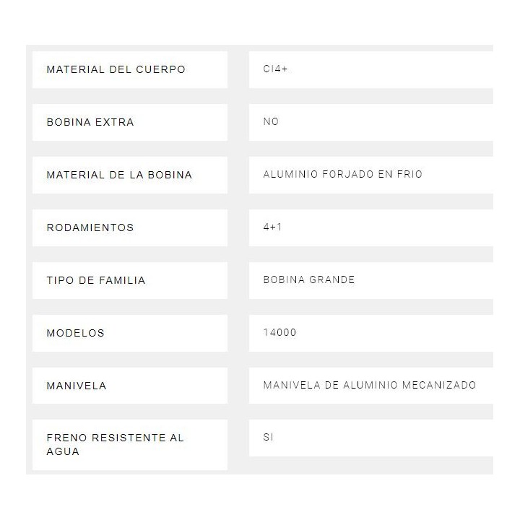Click the MODELOS label cell
The height and width of the screenshot is (520, 520).
76,333
